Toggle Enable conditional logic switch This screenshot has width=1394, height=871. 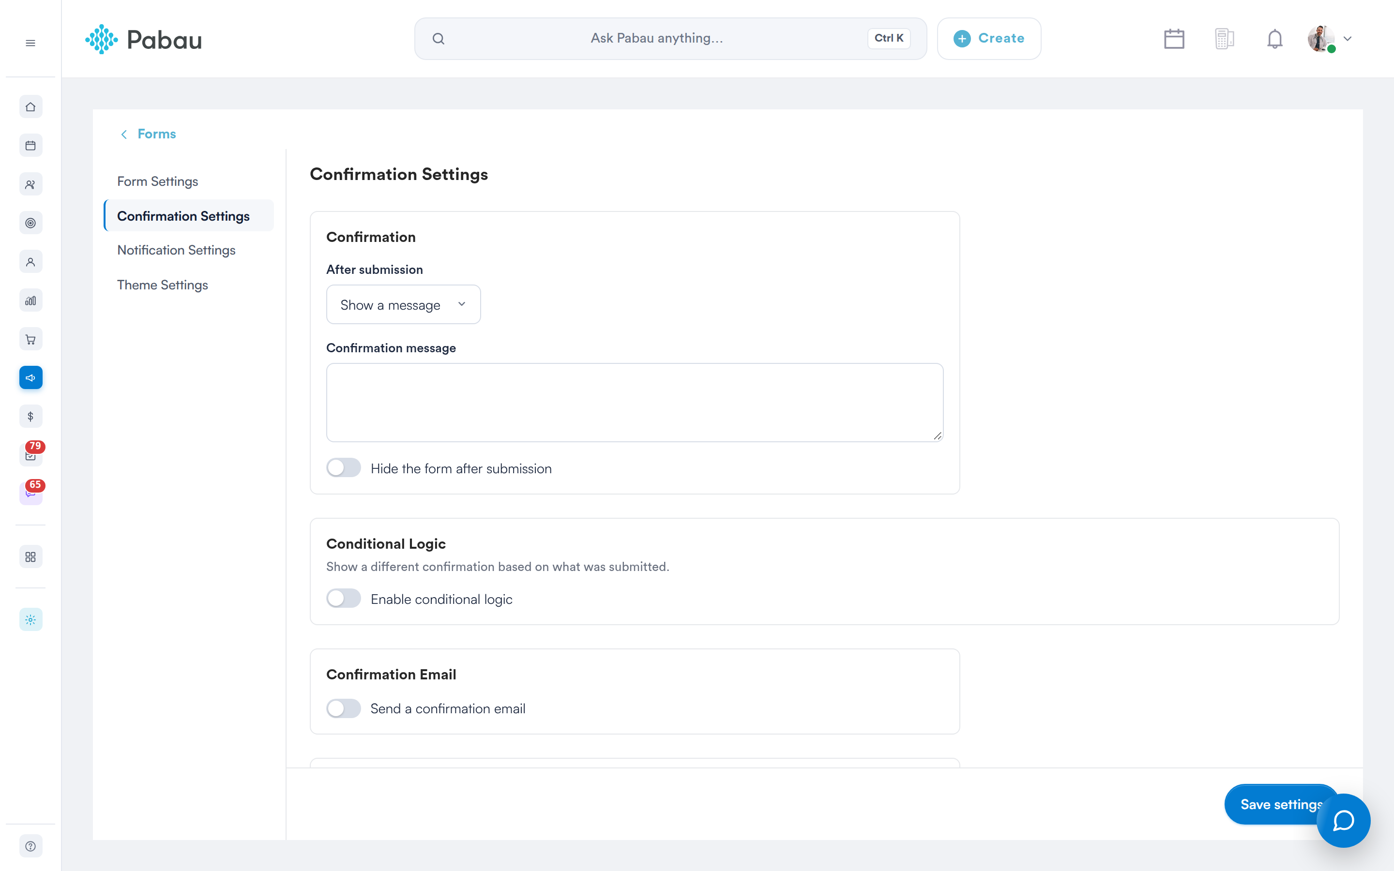343,599
